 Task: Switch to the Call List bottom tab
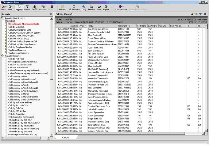tap(66, 137)
